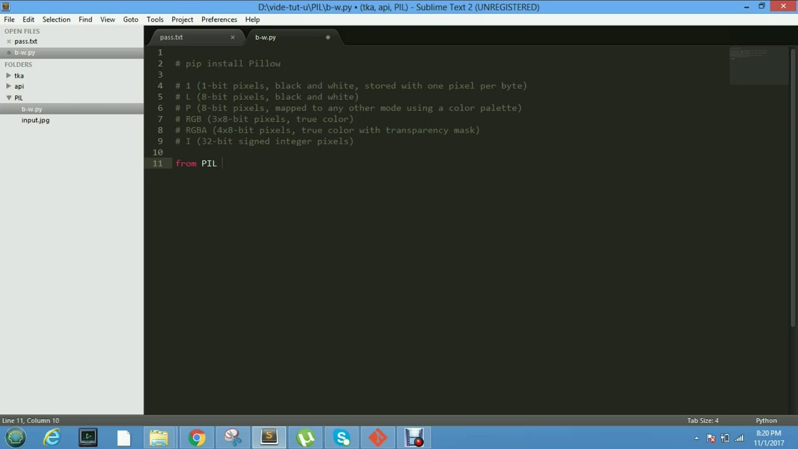Screen dimensions: 798x449
Task: Switch to the pass.txt tab
Action: pyautogui.click(x=171, y=37)
